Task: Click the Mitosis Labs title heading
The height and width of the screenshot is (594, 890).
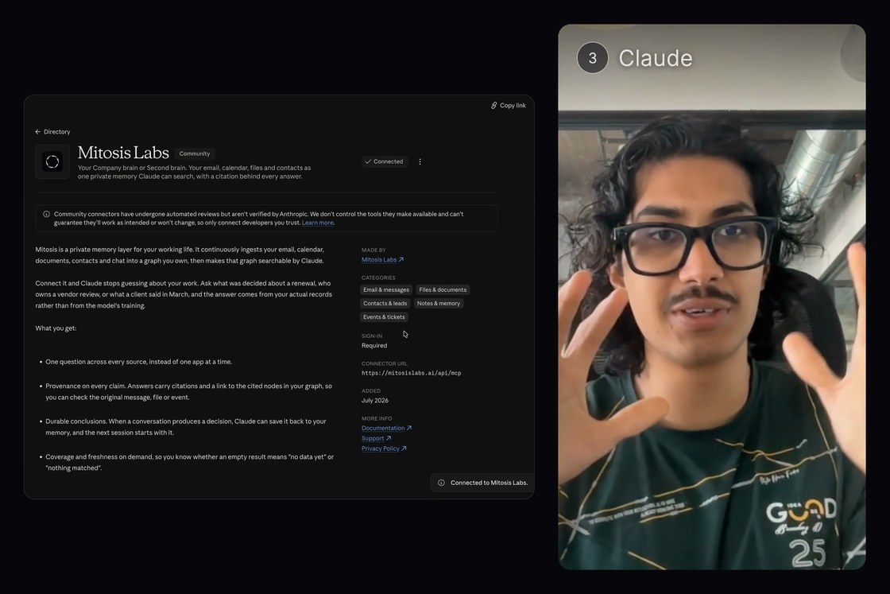Action: (x=123, y=153)
